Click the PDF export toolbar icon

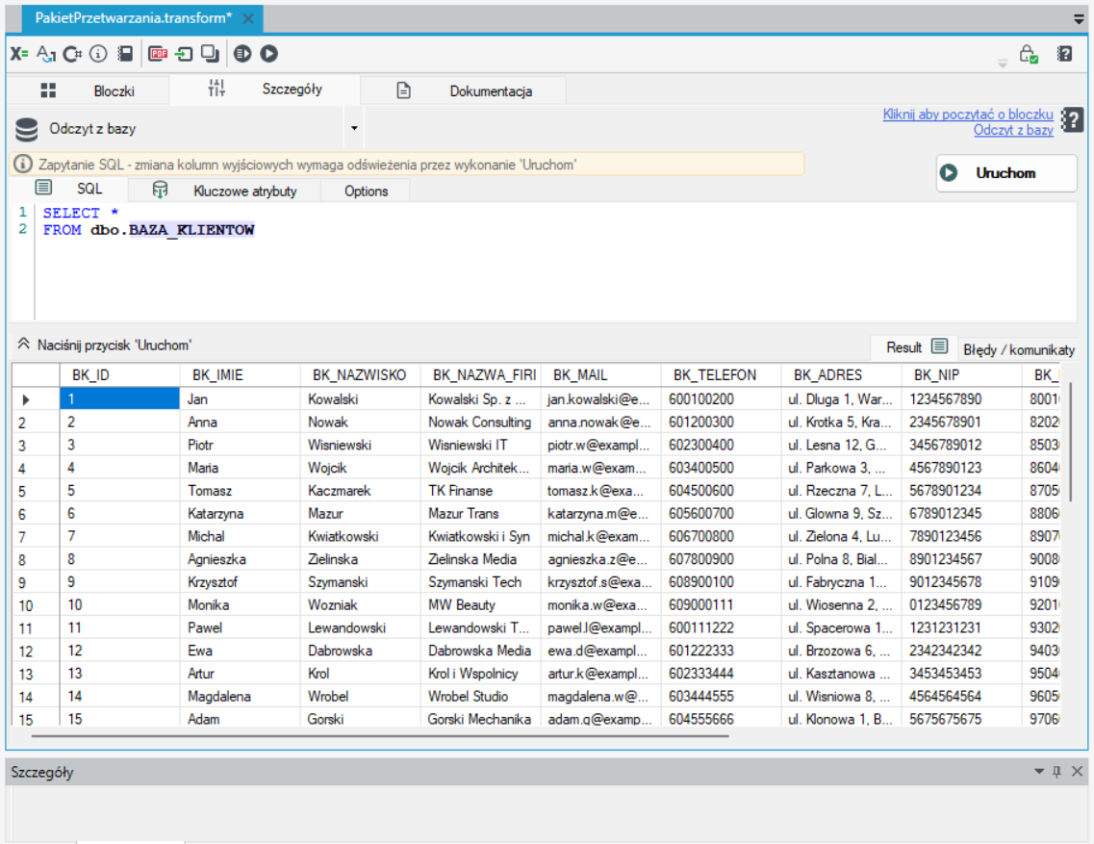[159, 54]
